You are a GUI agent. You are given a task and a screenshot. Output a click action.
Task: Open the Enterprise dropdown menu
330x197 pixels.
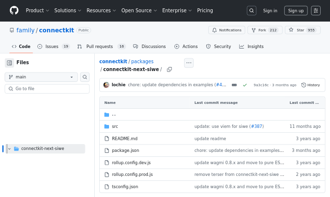tap(177, 10)
